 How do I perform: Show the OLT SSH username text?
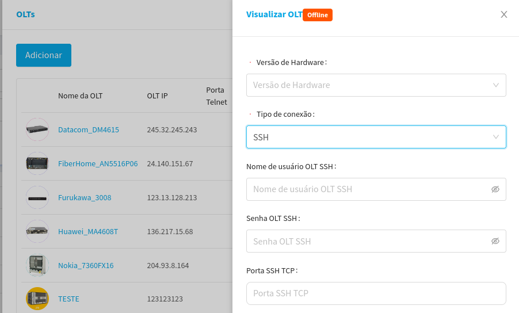coord(495,189)
